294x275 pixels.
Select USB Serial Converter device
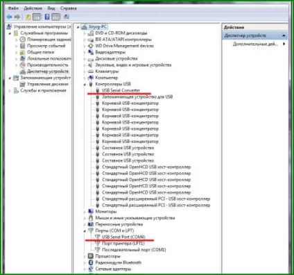(121, 90)
